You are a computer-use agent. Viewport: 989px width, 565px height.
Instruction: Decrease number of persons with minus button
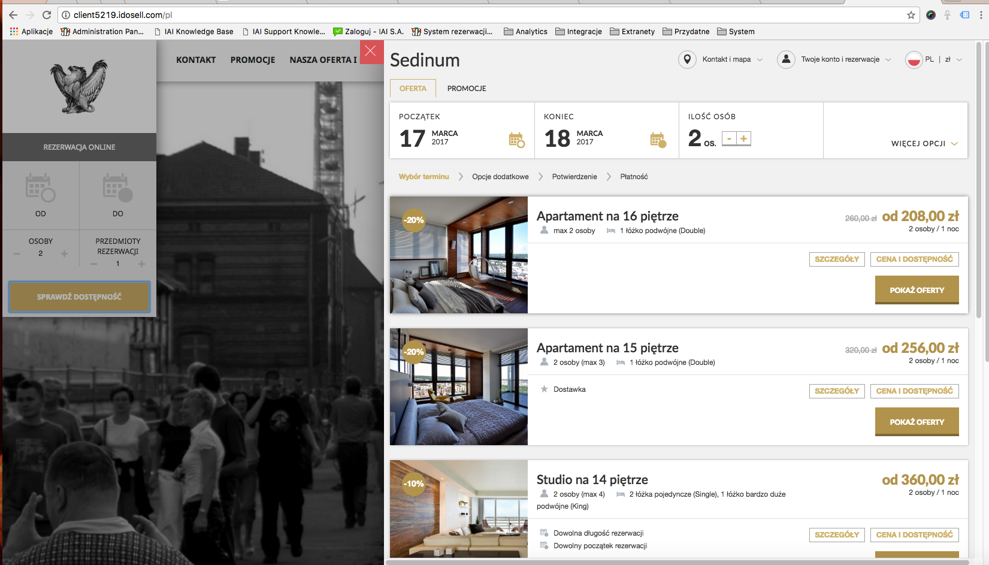click(729, 138)
